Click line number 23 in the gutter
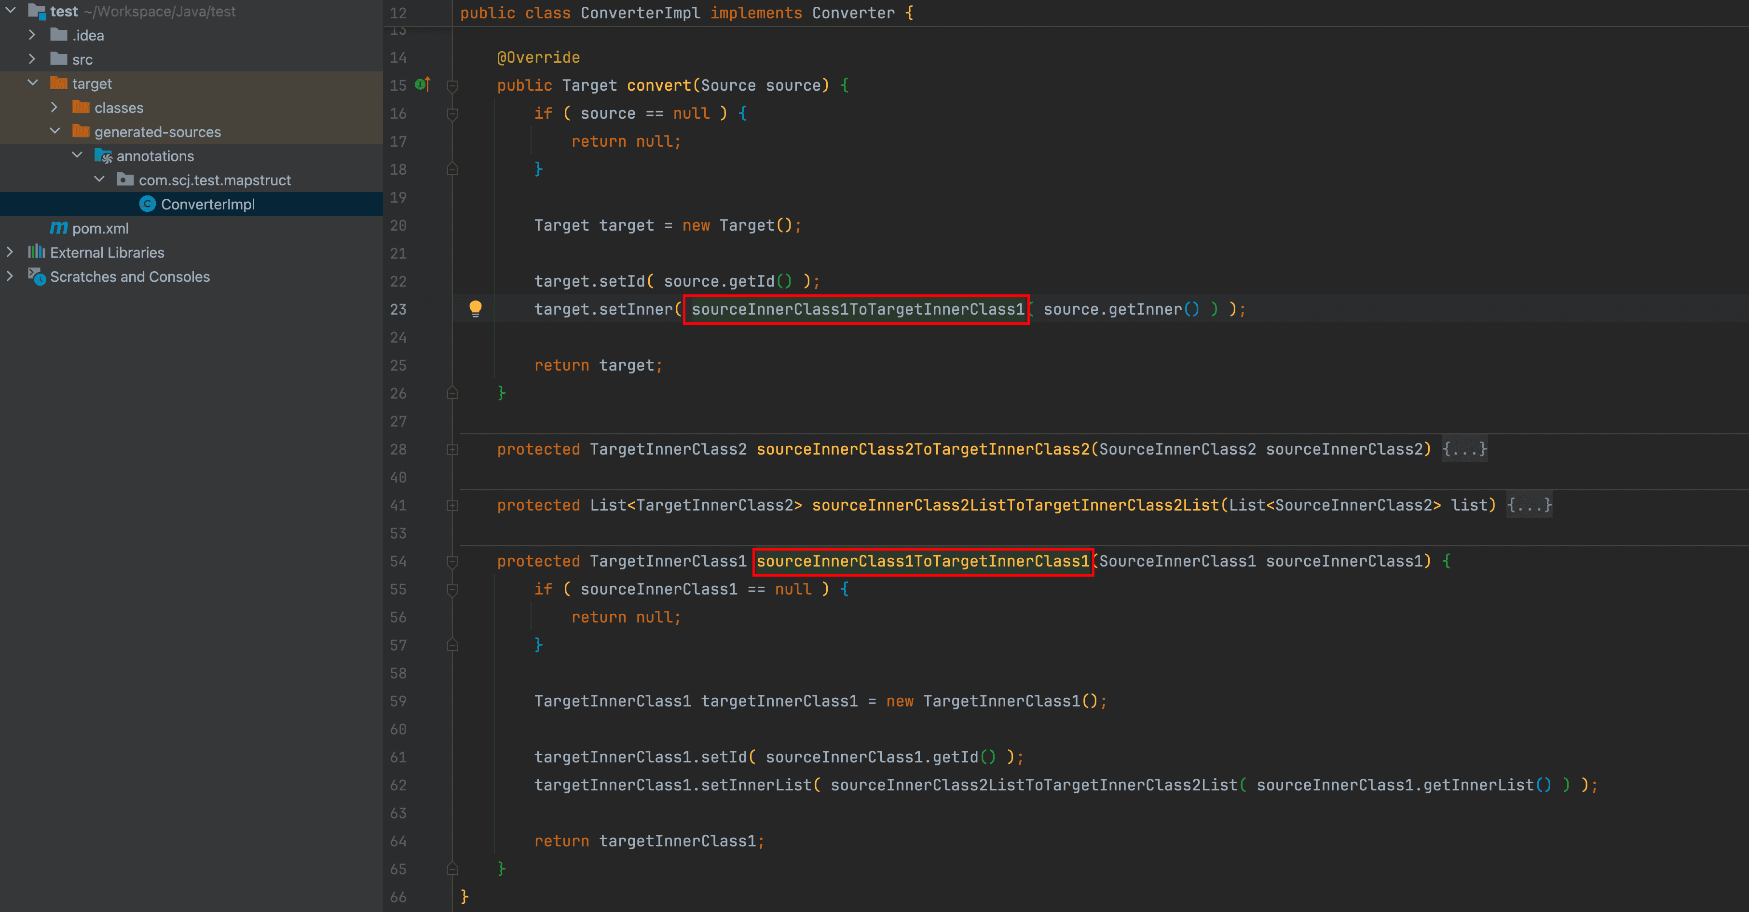Screen dimensions: 1749x912 coord(398,310)
